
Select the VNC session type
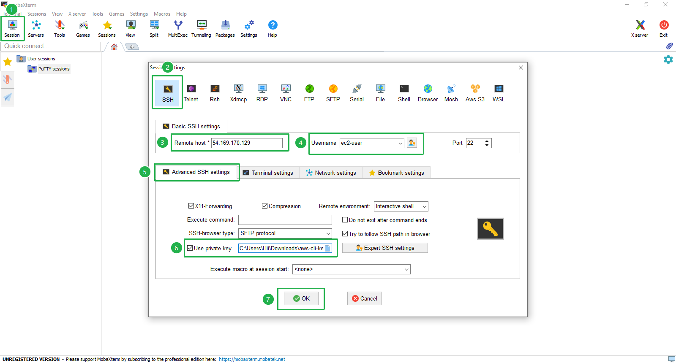pos(286,93)
